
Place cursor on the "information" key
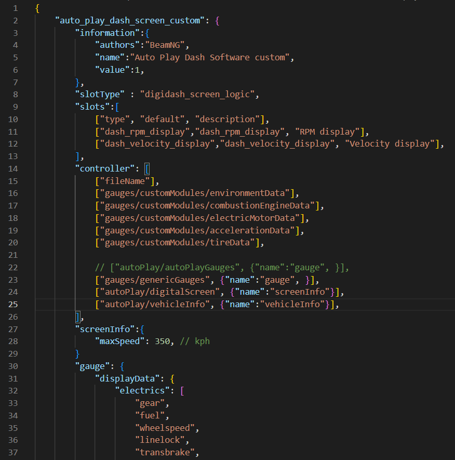coord(108,33)
